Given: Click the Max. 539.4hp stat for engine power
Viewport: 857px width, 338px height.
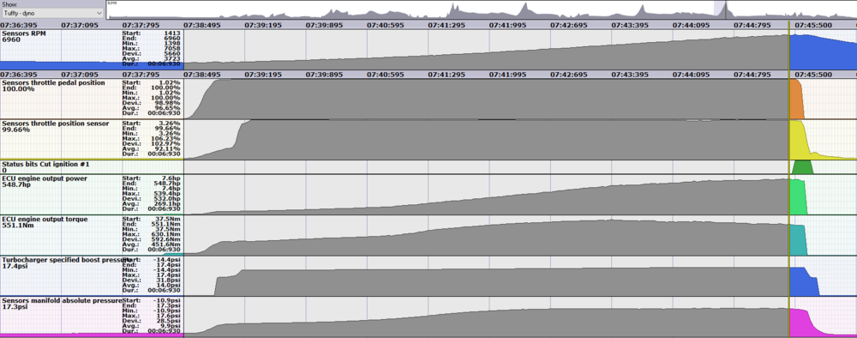Looking at the screenshot, I should point(152,194).
